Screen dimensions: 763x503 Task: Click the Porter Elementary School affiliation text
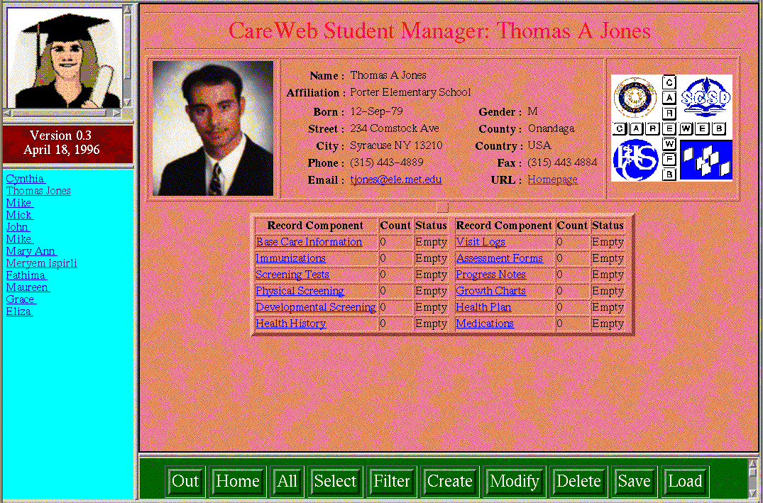pos(410,92)
